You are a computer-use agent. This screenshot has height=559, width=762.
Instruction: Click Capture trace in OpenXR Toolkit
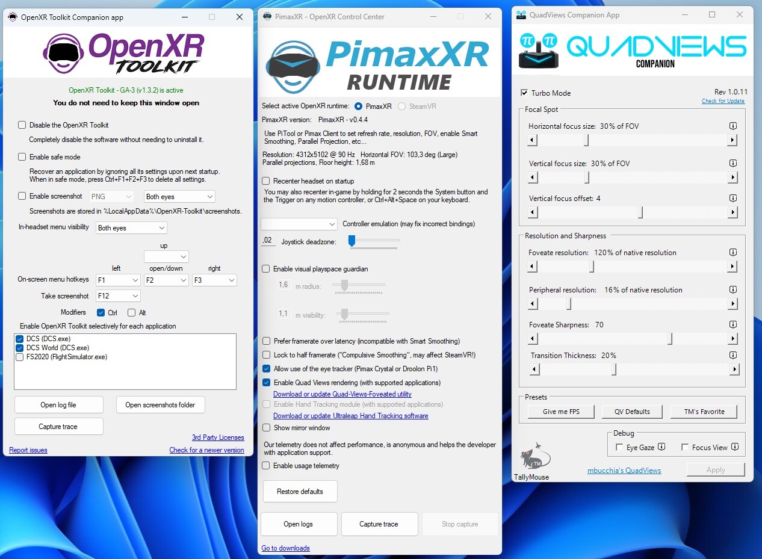[58, 427]
